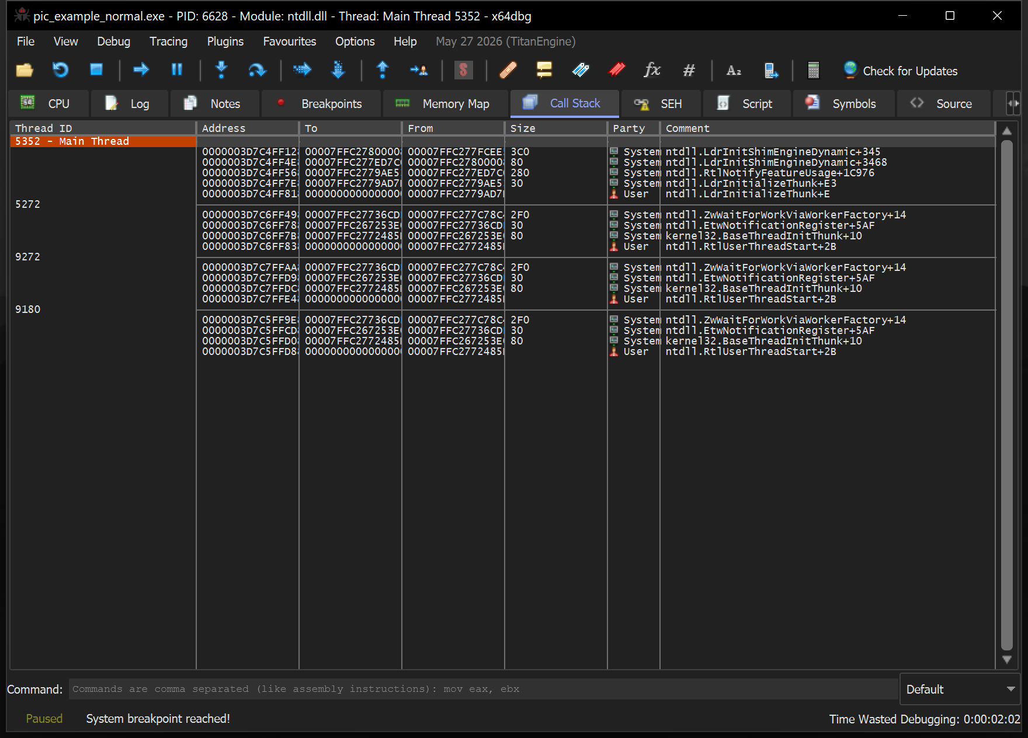Select ntdll.LdrInitializeThunk+E3 row

tap(751, 183)
